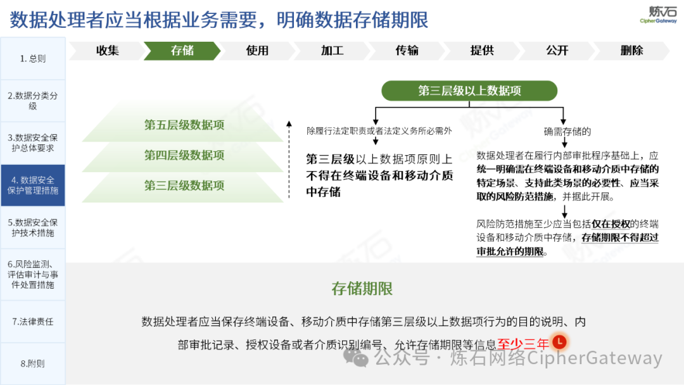Click the green heading 存储期限
Viewport: 684px width, 385px height.
tap(362, 289)
